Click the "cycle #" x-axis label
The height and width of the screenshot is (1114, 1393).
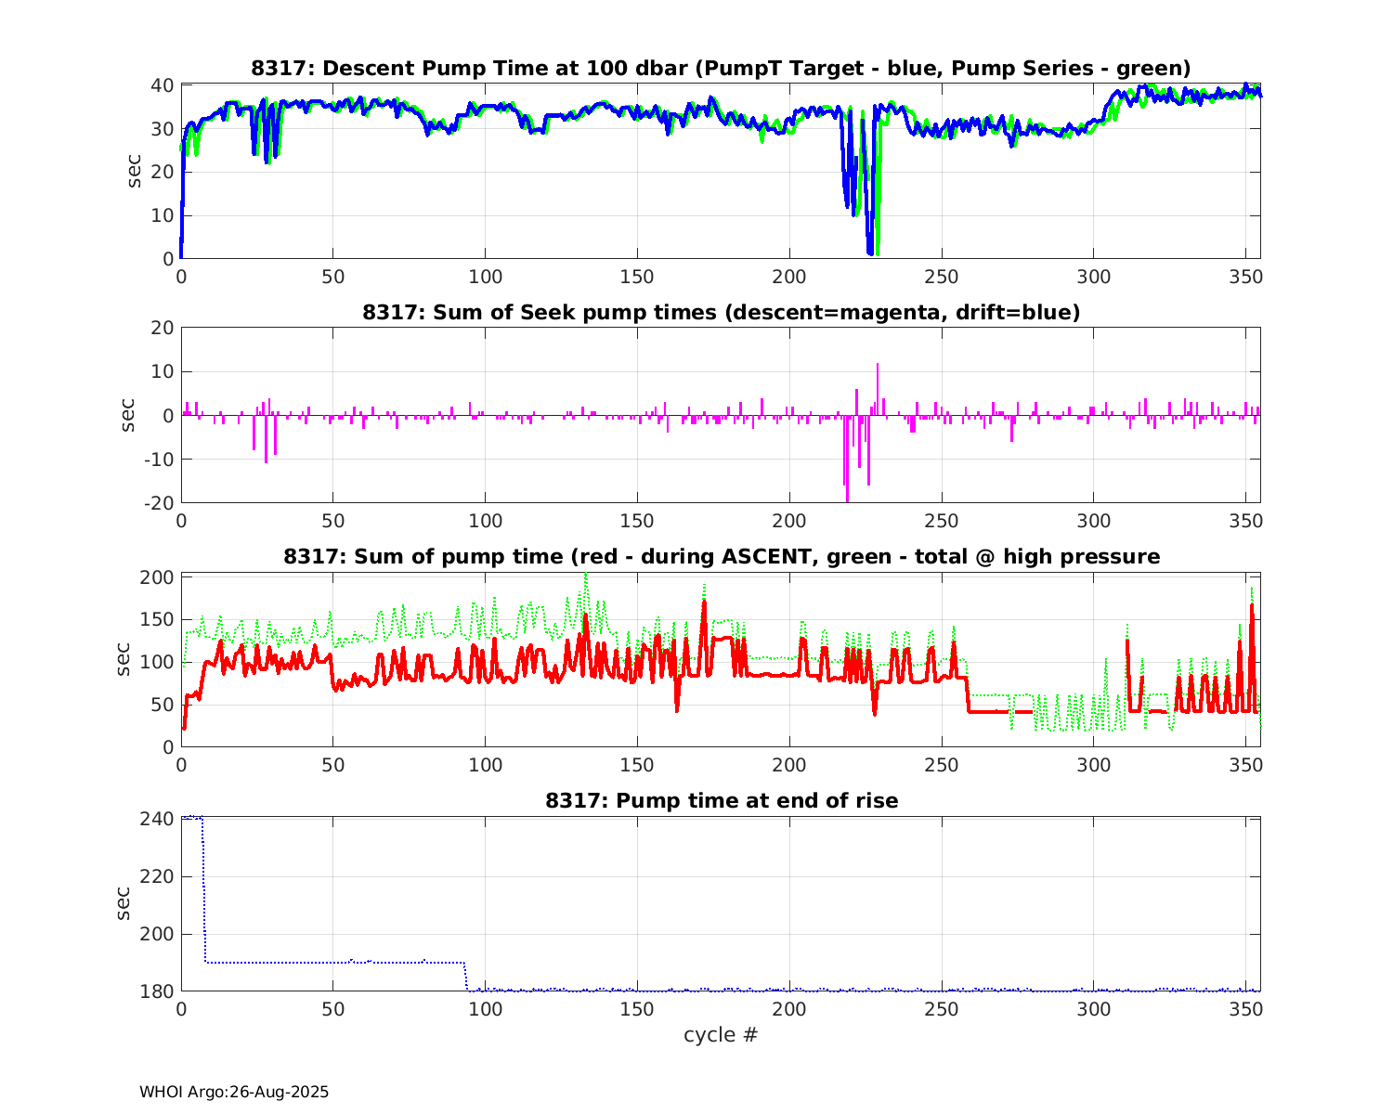click(721, 1034)
